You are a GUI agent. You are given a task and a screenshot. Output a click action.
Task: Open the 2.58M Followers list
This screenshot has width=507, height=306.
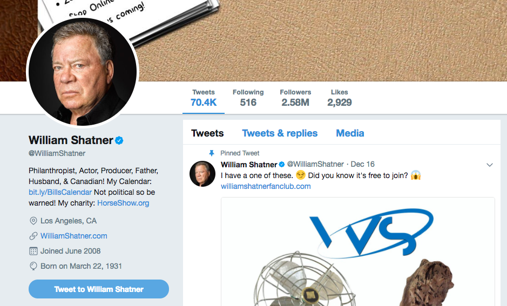[295, 98]
